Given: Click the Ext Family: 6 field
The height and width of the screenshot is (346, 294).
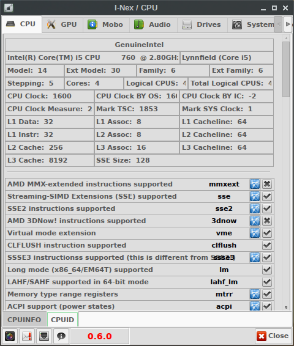Looking at the screenshot, I should (x=241, y=70).
